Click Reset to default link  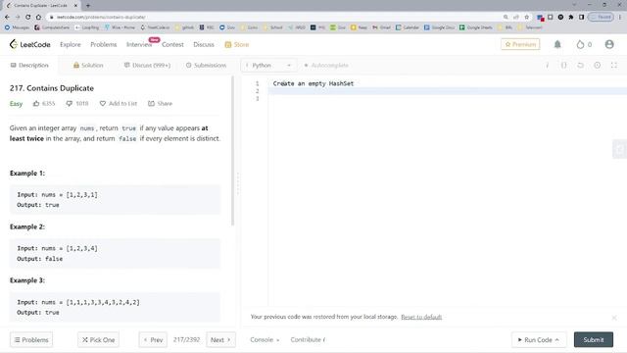(421, 317)
